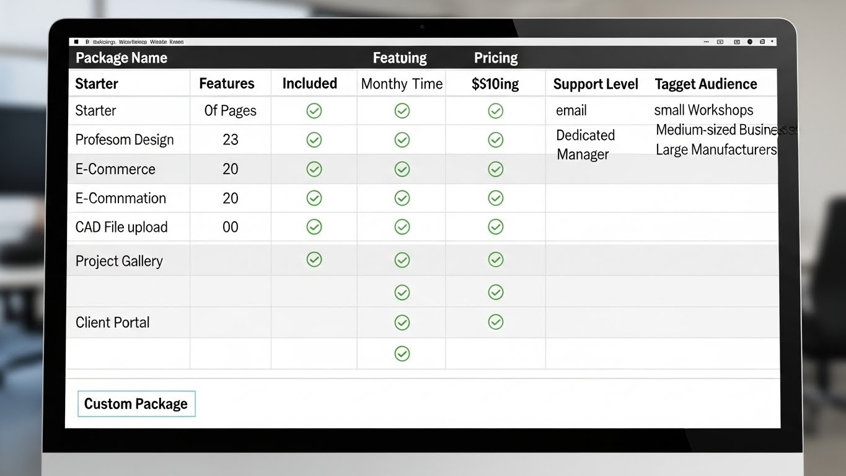The width and height of the screenshot is (846, 476).
Task: Toggle Monthy Time check in Profesom Design row
Action: (402, 140)
